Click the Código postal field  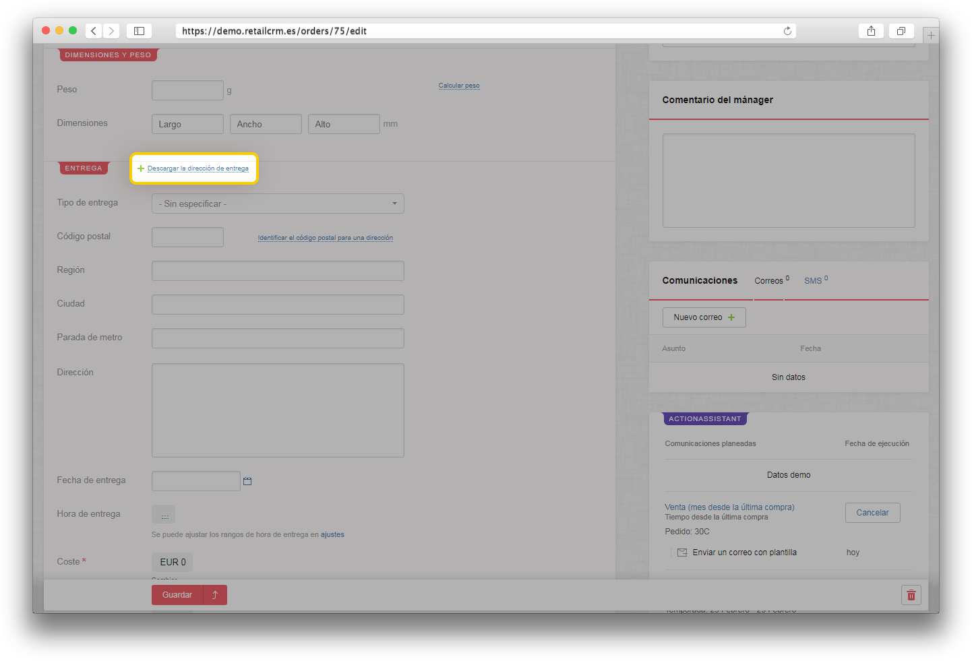(x=187, y=237)
